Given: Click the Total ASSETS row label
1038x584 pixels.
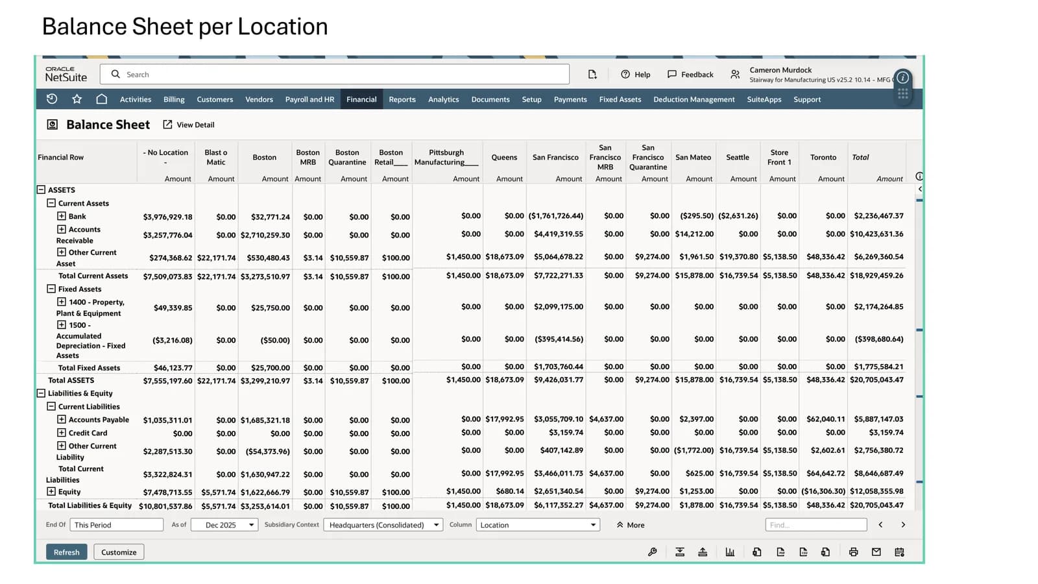Looking at the screenshot, I should point(71,380).
